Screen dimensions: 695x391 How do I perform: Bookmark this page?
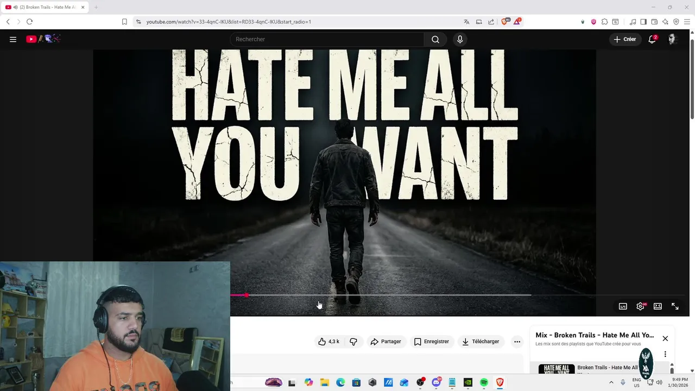(124, 22)
